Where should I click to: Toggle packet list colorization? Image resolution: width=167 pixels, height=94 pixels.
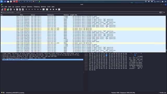47,9
